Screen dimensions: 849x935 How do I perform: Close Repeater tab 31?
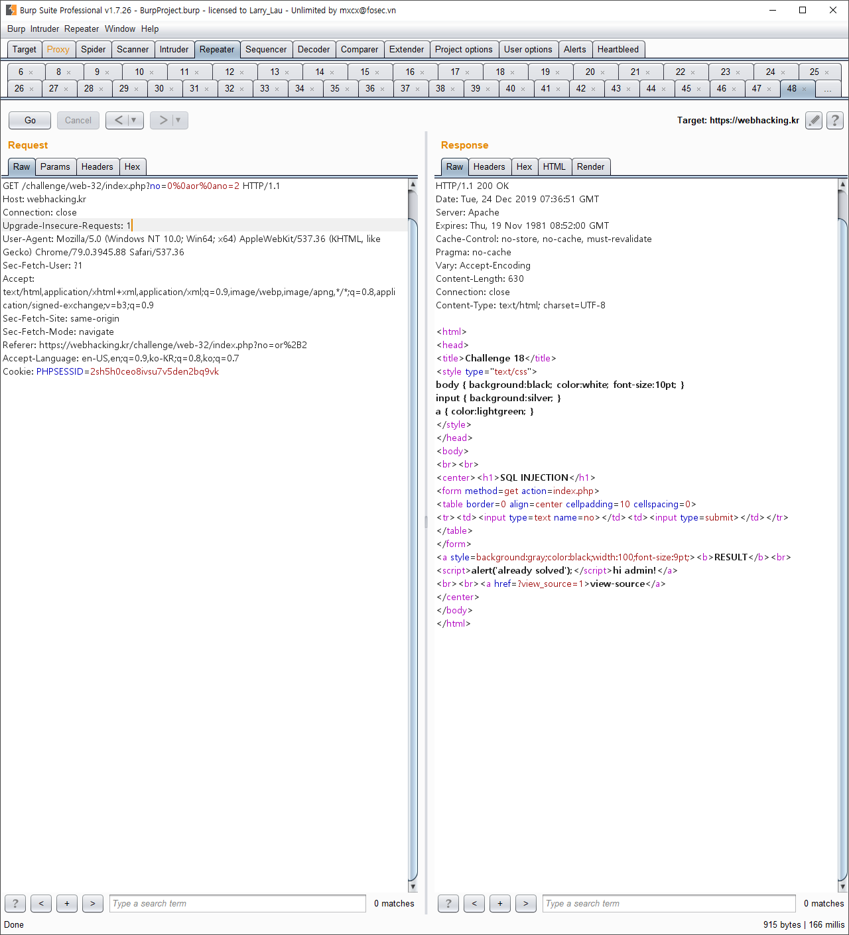(x=206, y=89)
